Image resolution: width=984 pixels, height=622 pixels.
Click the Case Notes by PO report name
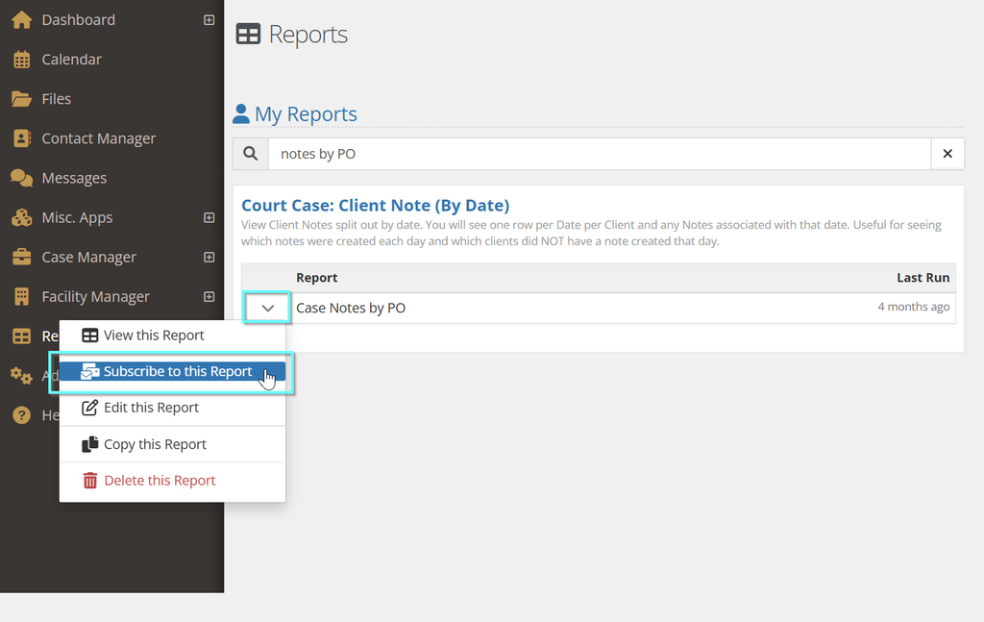(351, 309)
